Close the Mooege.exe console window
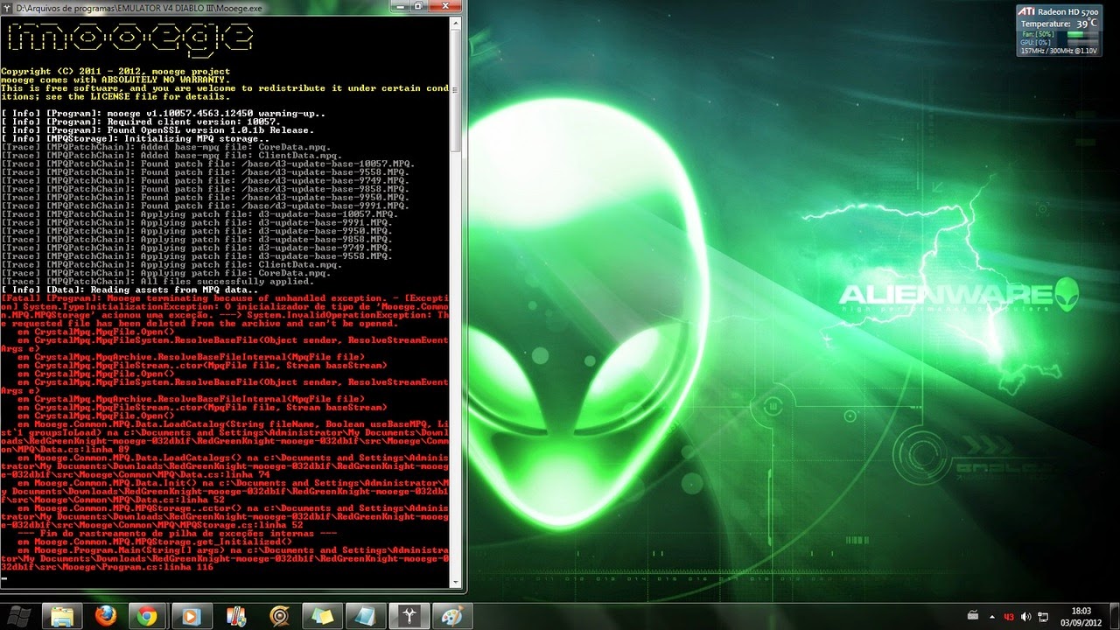The width and height of the screenshot is (1120, 630). [x=446, y=6]
